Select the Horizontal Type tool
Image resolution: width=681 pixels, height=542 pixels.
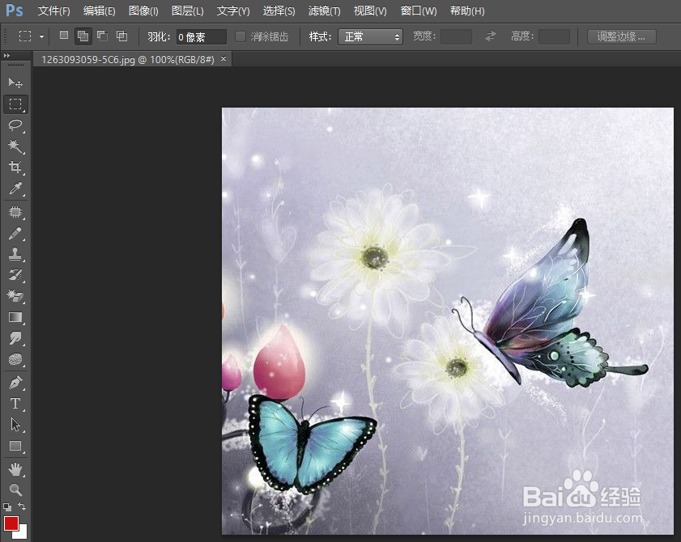tap(15, 404)
